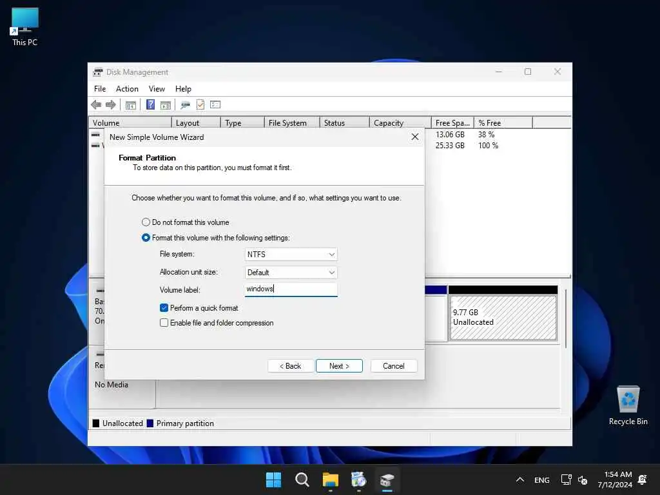The width and height of the screenshot is (660, 495).
Task: Uncheck 'Perform a quick format'
Action: tap(164, 307)
